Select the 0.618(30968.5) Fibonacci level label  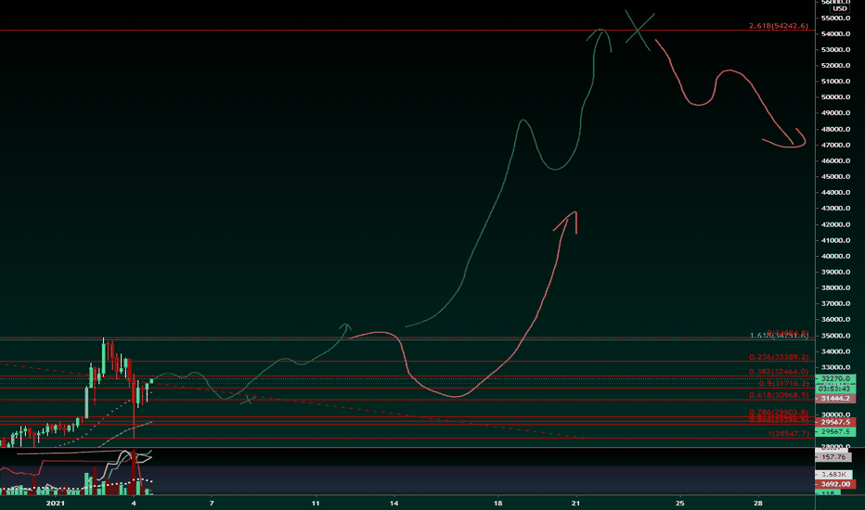(779, 395)
